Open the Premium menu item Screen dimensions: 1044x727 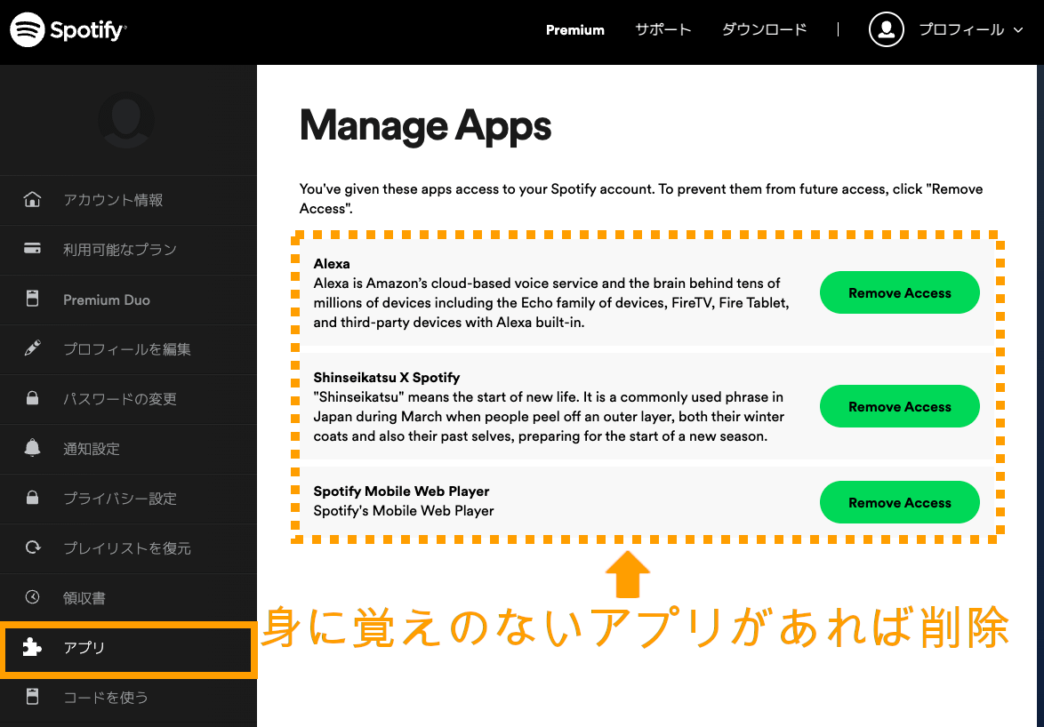574,29
